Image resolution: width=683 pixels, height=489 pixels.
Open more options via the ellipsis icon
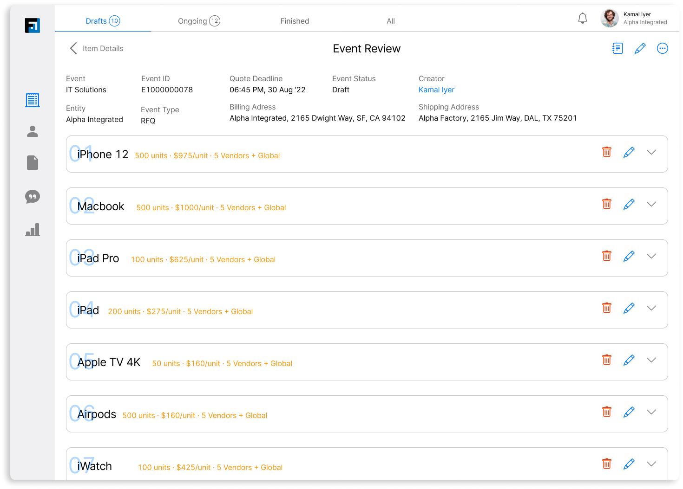tap(663, 48)
